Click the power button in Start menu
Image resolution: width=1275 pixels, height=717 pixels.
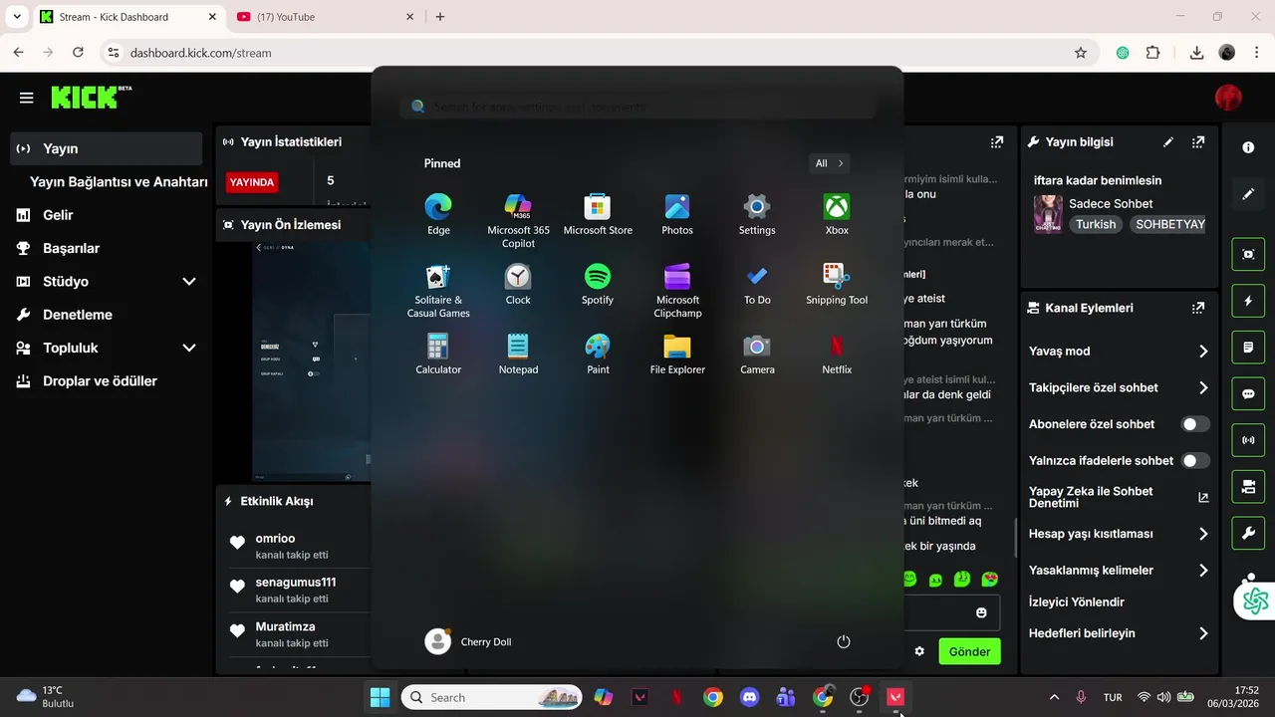point(844,641)
